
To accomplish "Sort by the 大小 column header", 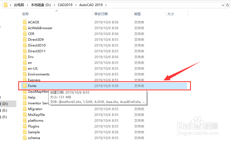I will pos(171,14).
